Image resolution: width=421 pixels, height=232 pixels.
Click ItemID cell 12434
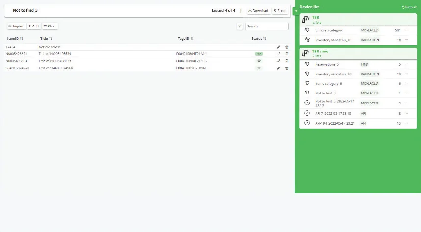tap(10, 47)
